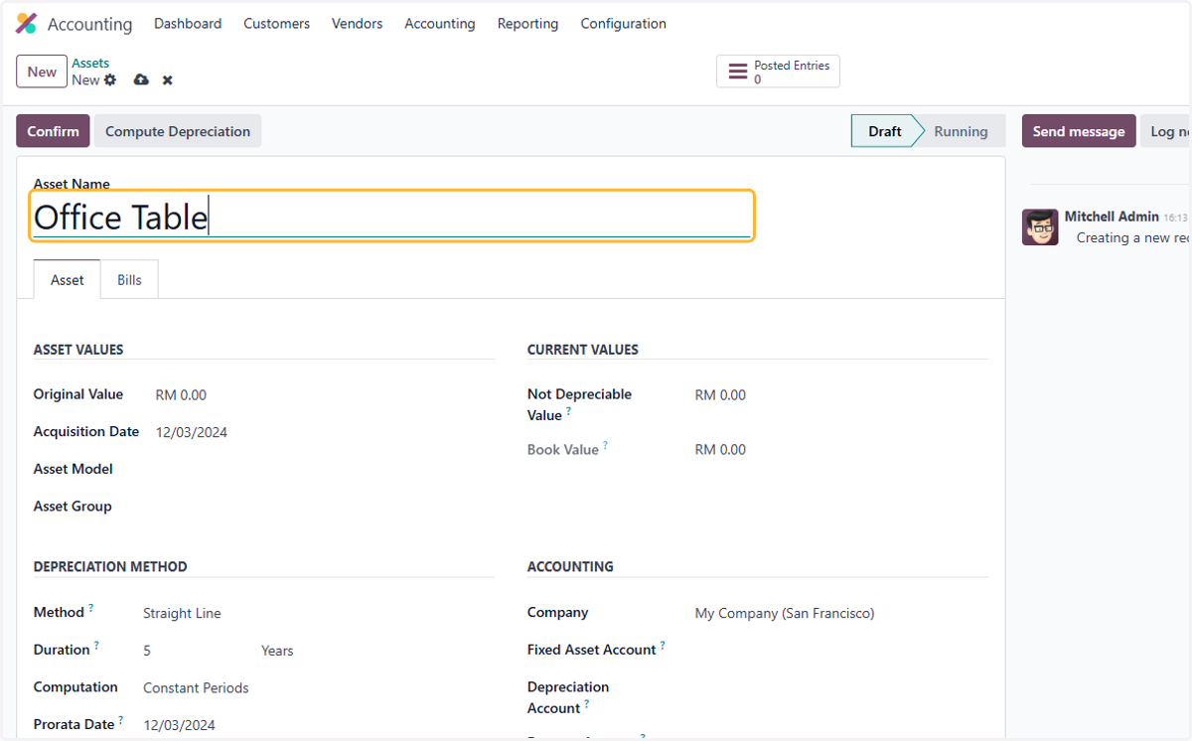This screenshot has width=1192, height=741.
Task: Show help tooltip for Not Depreciable Value
Action: point(569,410)
